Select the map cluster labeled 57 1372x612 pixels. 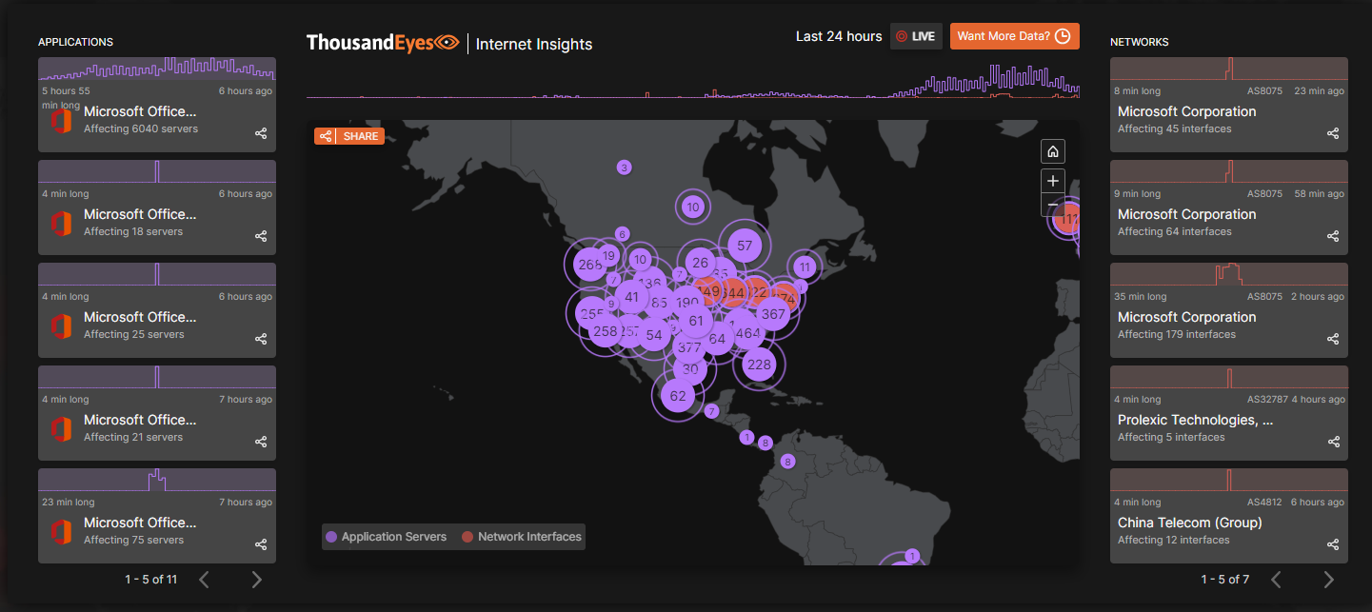point(745,246)
